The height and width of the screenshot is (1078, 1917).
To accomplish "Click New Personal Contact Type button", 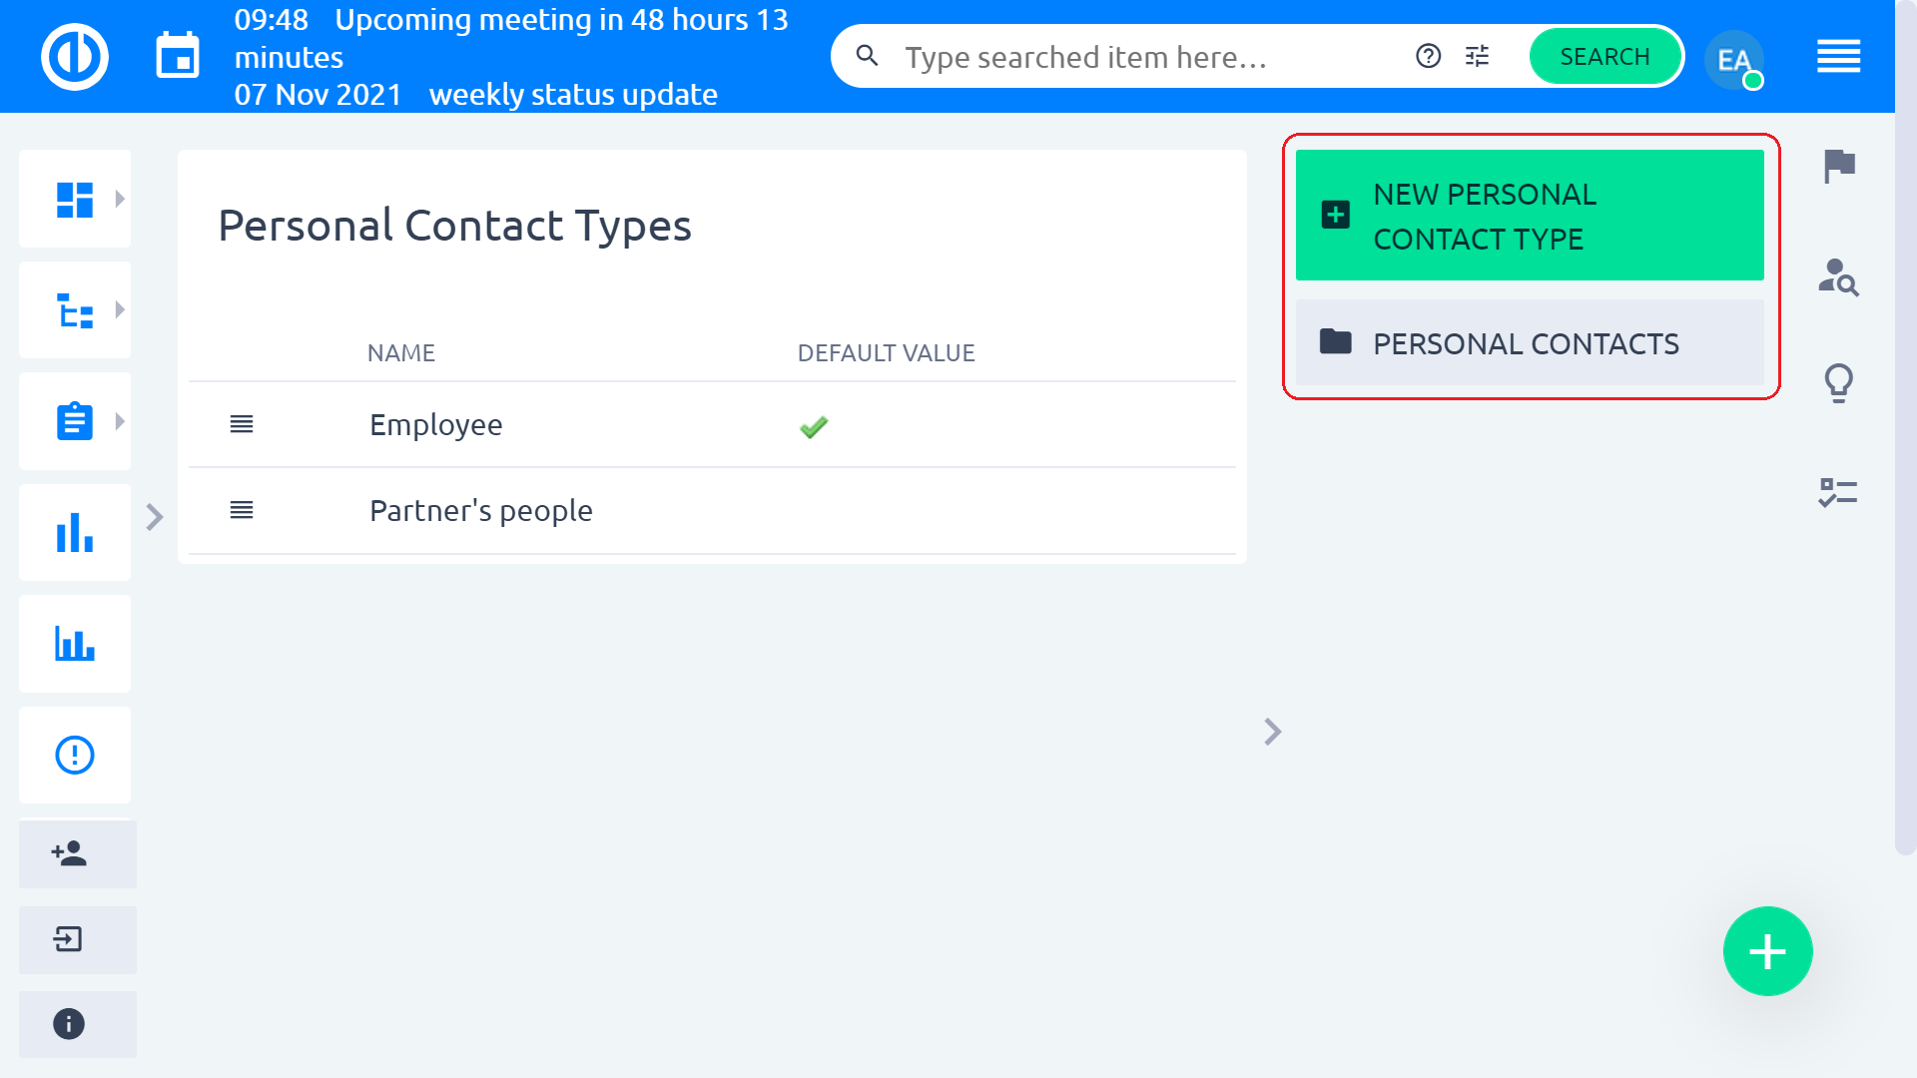I will 1530,216.
